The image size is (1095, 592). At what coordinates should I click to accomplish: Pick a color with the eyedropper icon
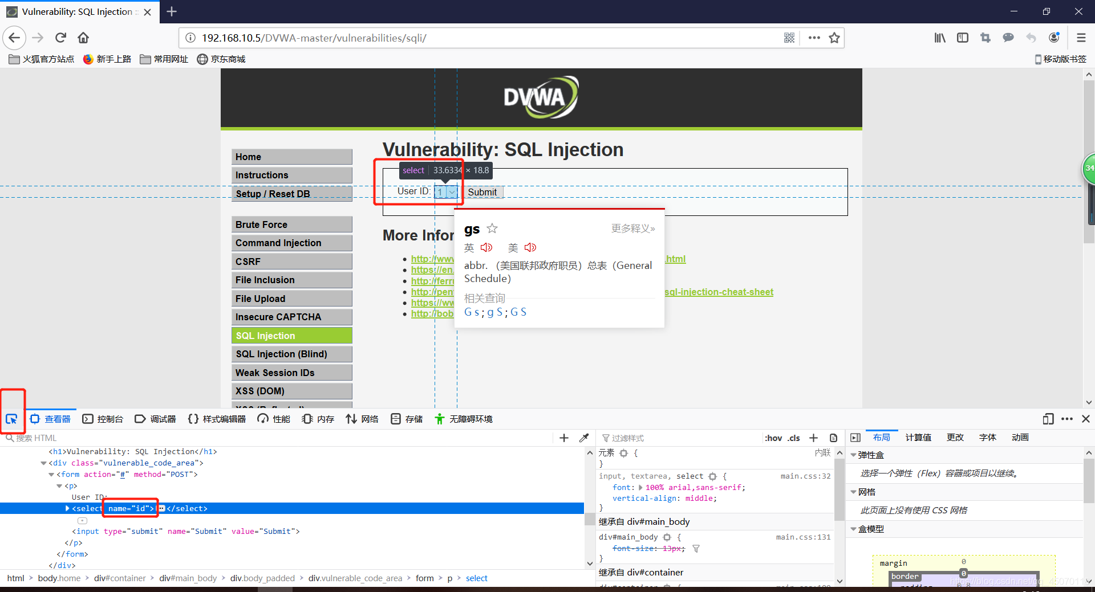coord(584,438)
